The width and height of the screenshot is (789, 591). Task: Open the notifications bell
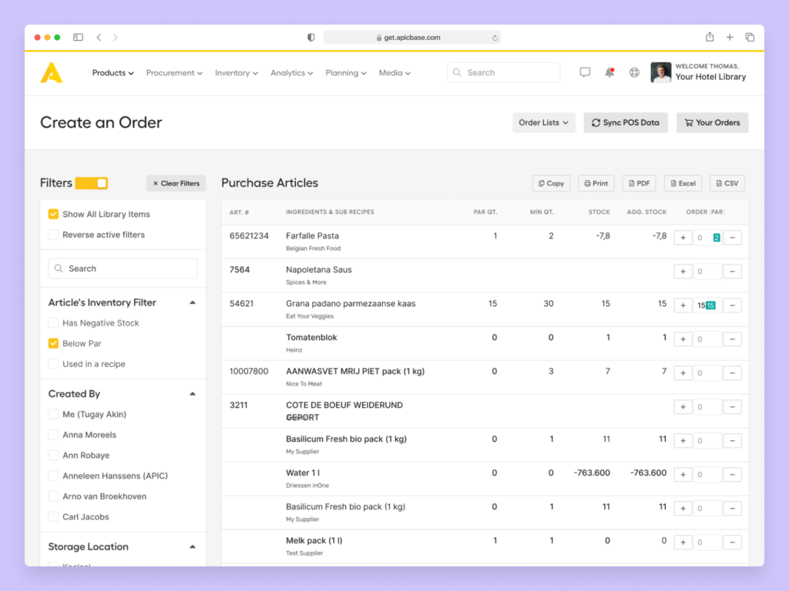click(x=609, y=72)
